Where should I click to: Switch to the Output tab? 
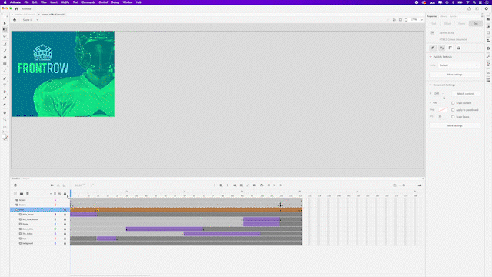[x=26, y=179]
